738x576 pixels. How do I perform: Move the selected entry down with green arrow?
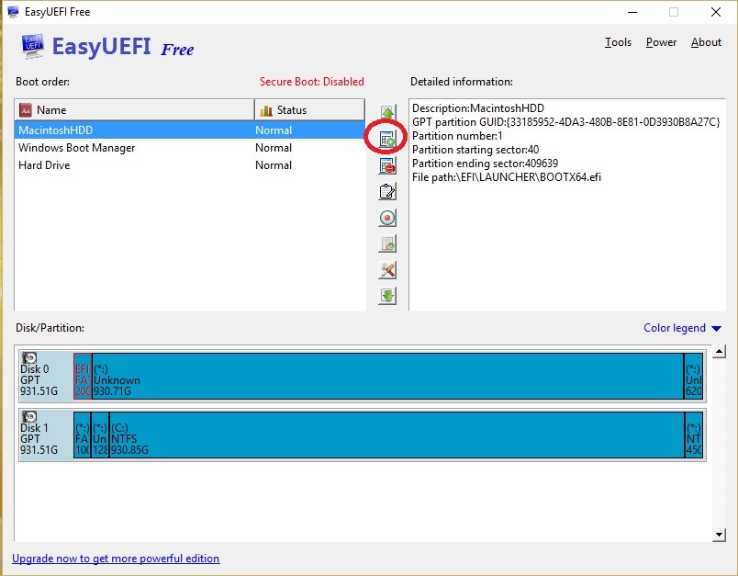(387, 296)
